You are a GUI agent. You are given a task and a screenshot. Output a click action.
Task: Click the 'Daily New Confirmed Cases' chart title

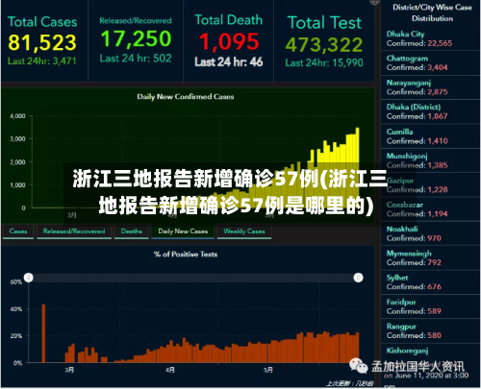coord(186,97)
